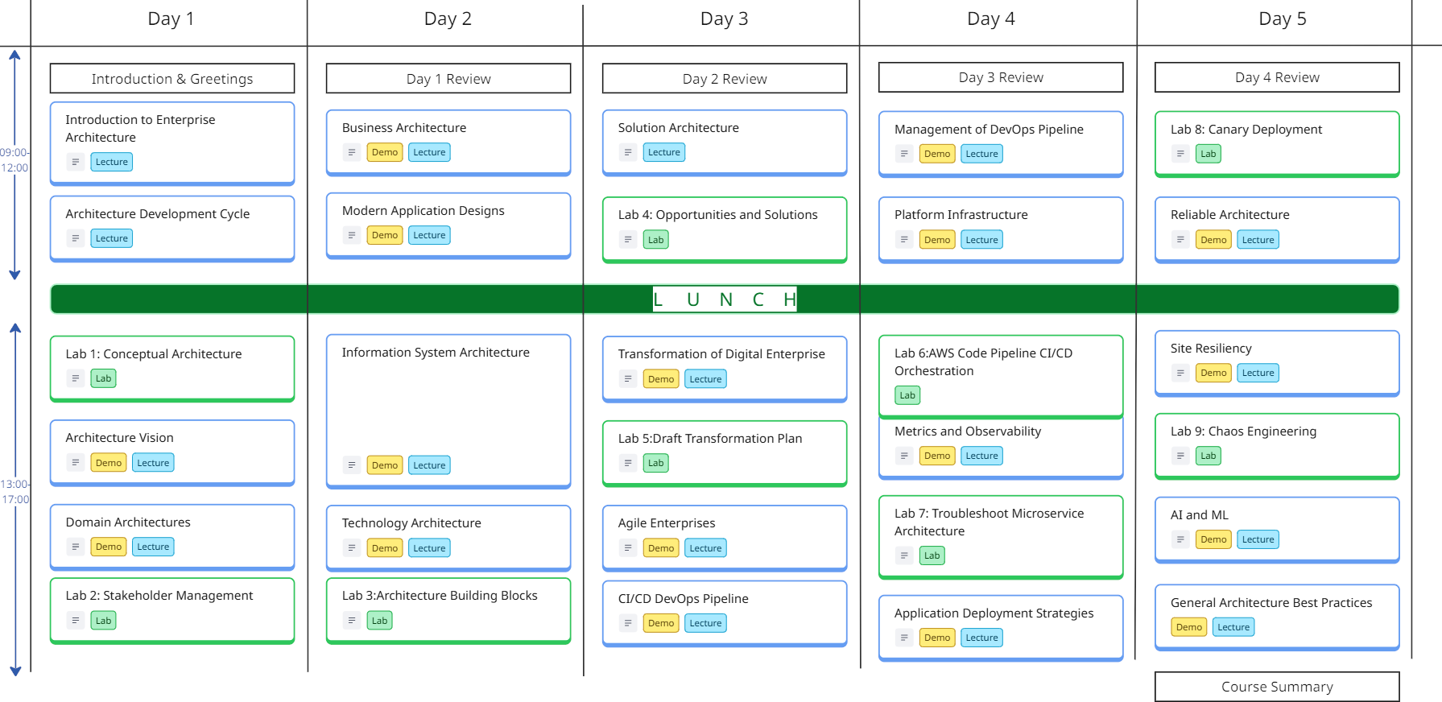Screen dimensions: 1442x702
Task: Click description icon on AI and ML card
Action: point(1180,539)
